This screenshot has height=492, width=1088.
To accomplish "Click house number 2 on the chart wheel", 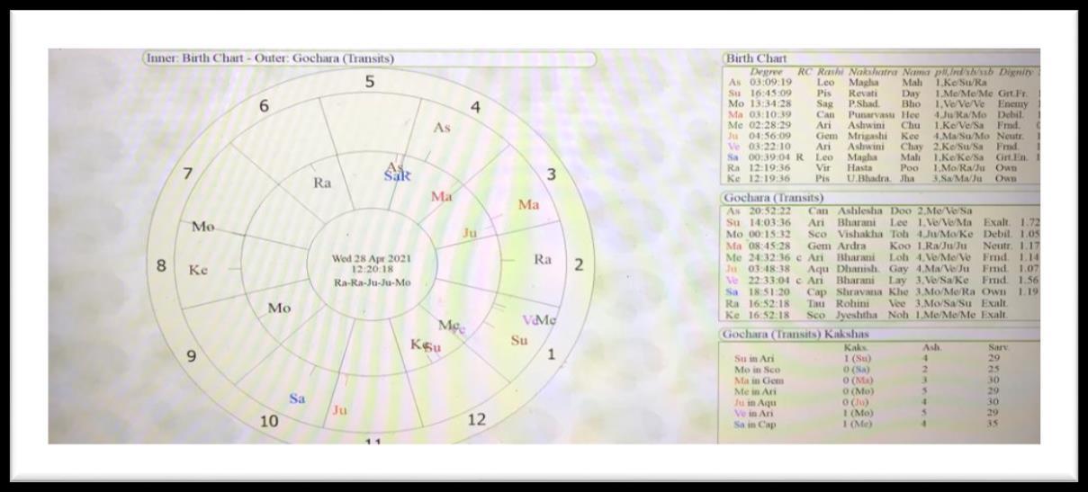I will [x=579, y=265].
